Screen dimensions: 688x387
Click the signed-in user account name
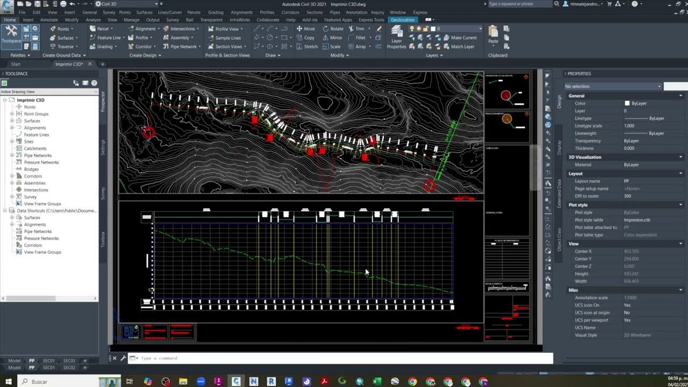pyautogui.click(x=586, y=4)
